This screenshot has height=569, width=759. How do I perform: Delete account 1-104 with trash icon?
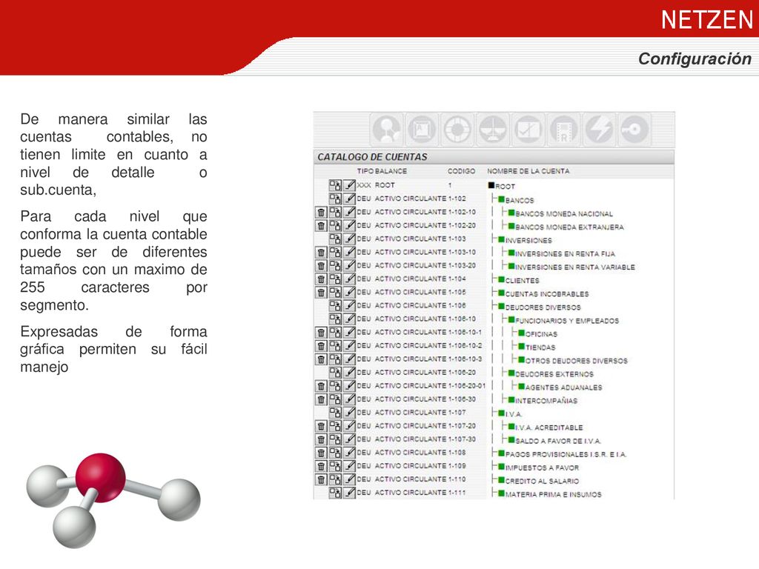tap(321, 279)
